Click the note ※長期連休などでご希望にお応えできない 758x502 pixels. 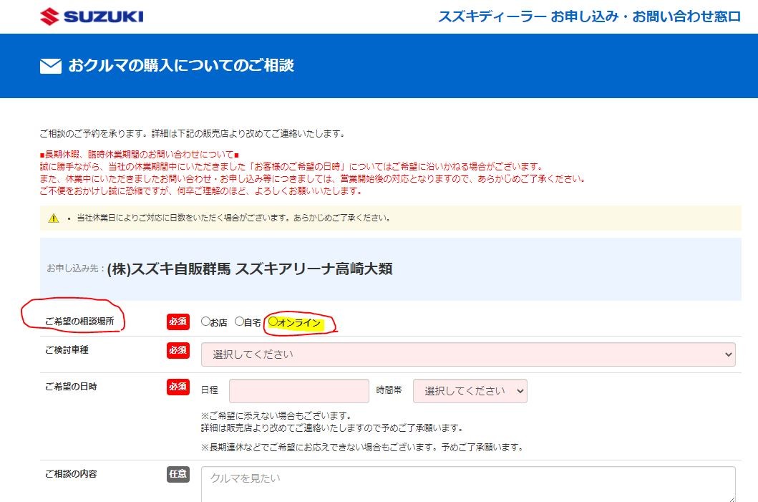362,448
